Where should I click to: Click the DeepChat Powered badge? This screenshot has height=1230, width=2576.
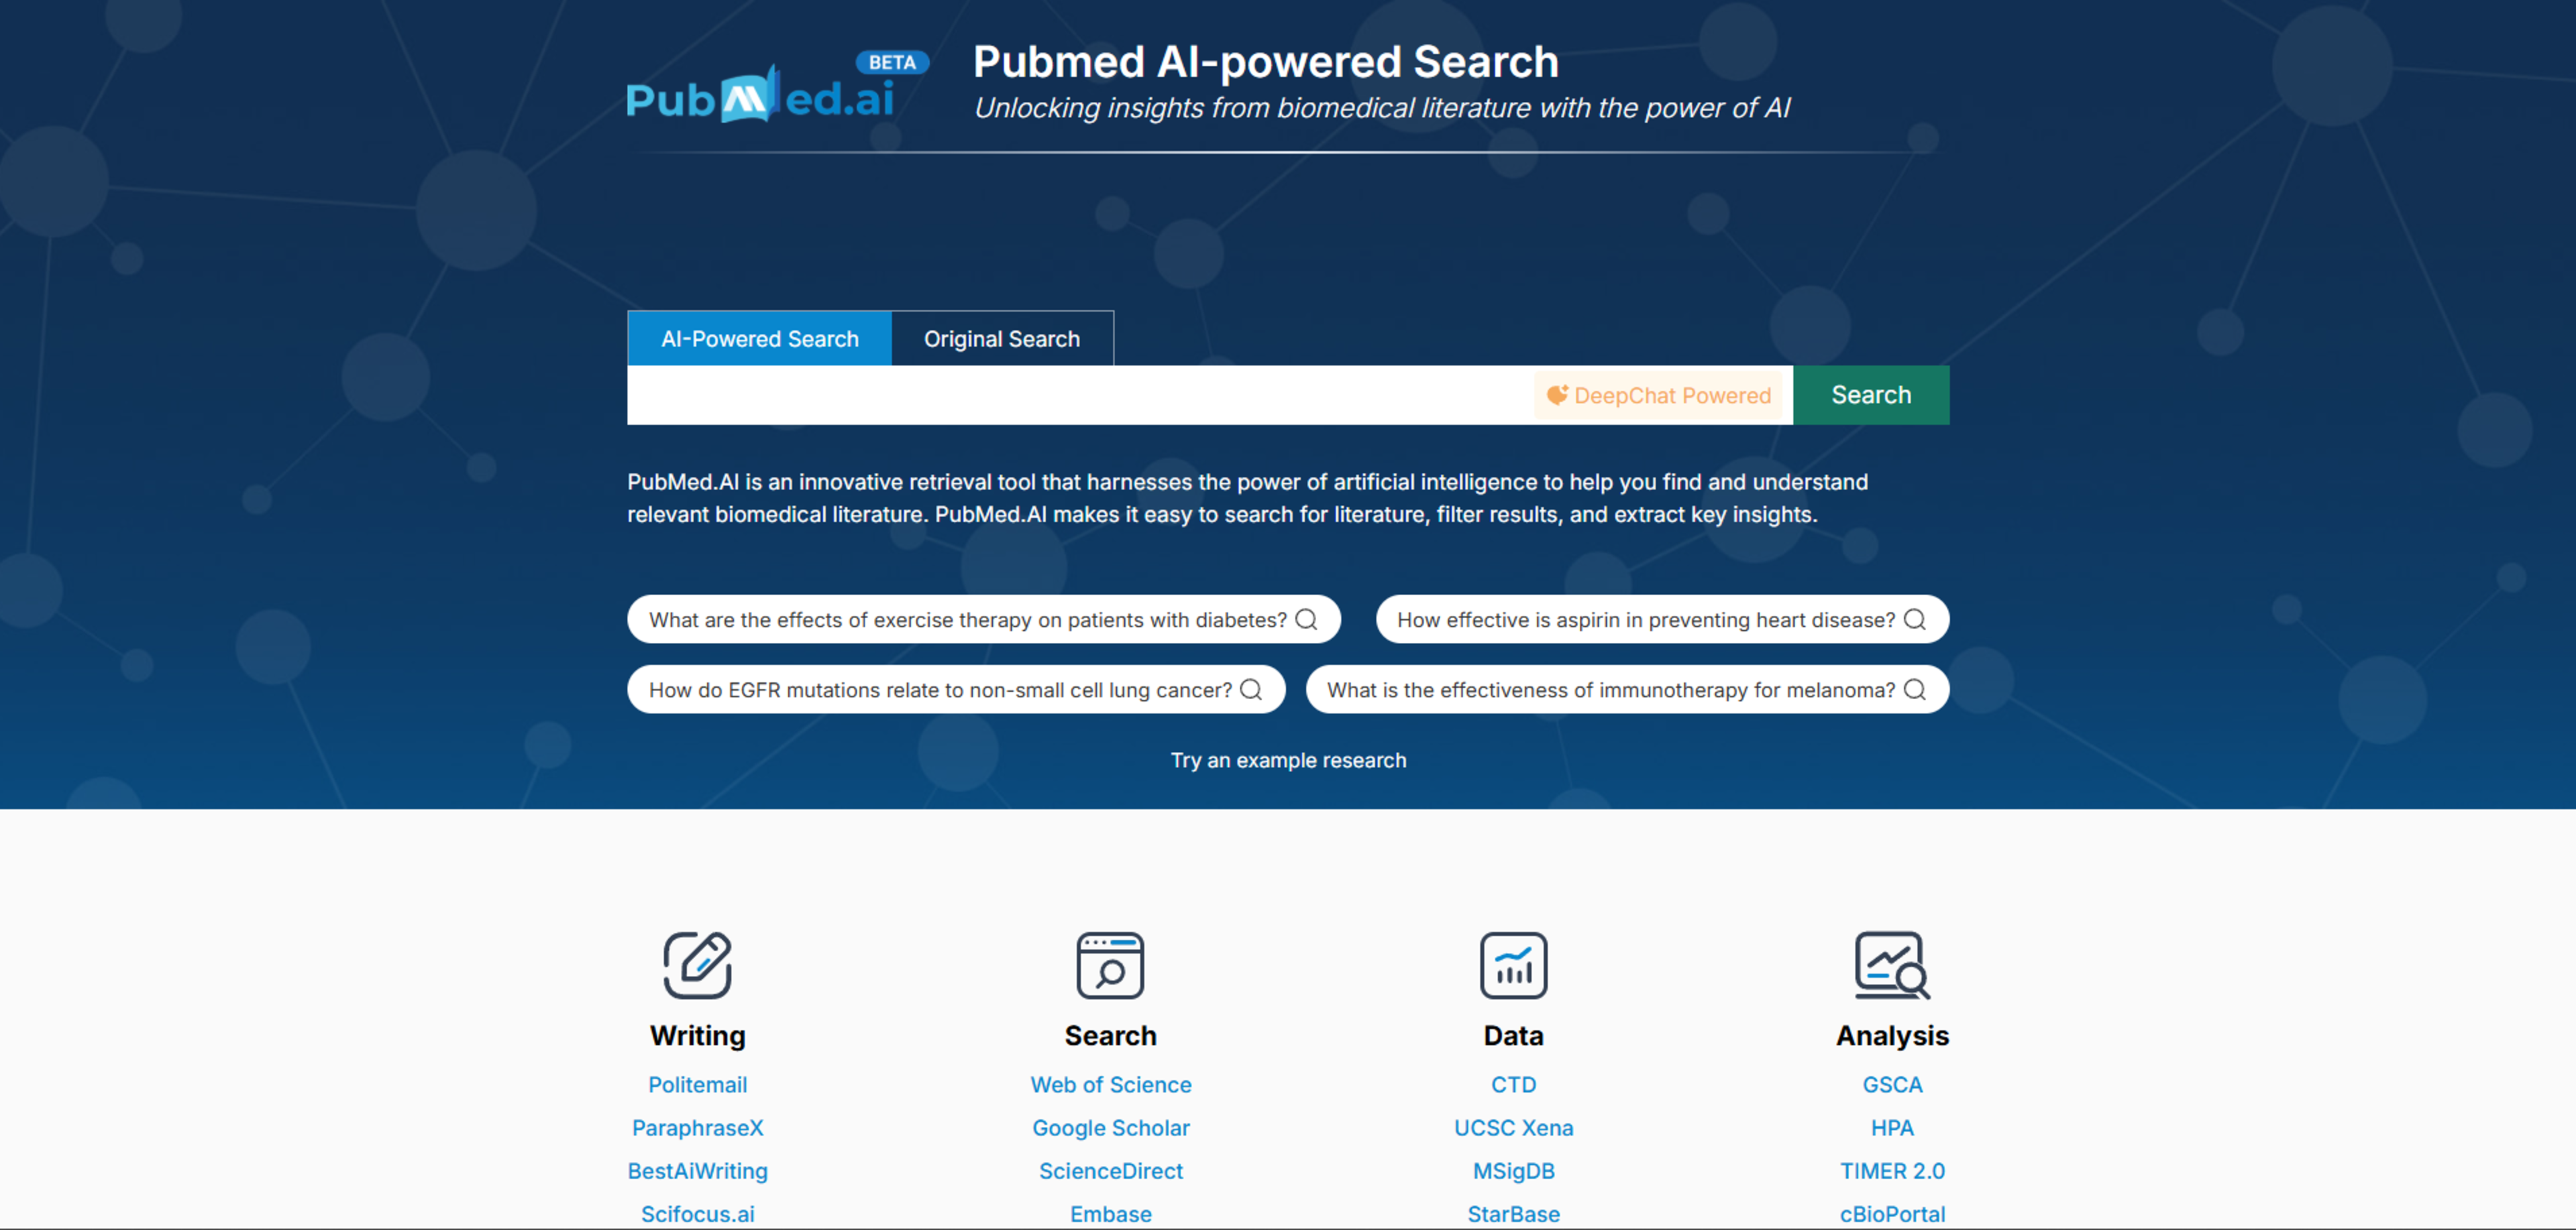click(x=1659, y=395)
